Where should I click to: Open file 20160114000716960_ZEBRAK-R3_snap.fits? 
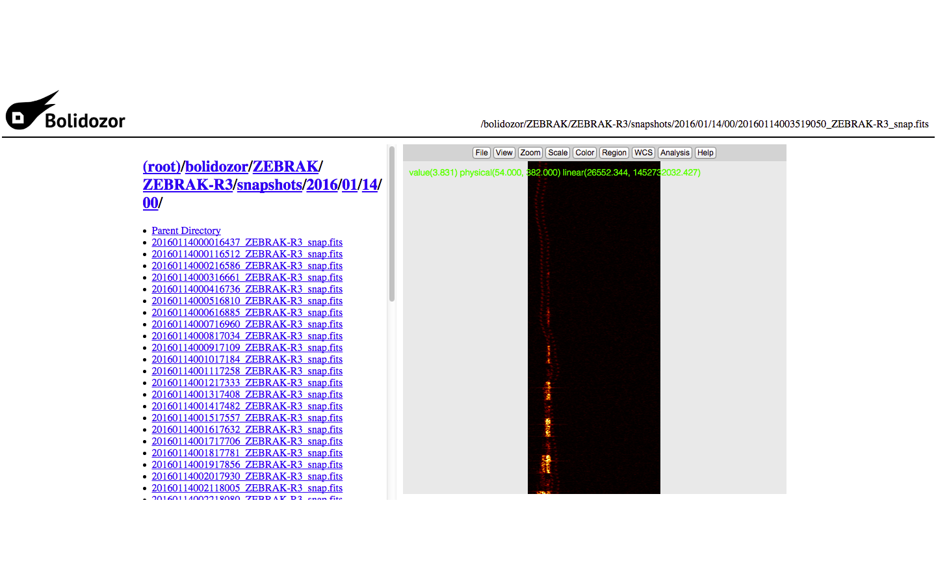click(247, 324)
